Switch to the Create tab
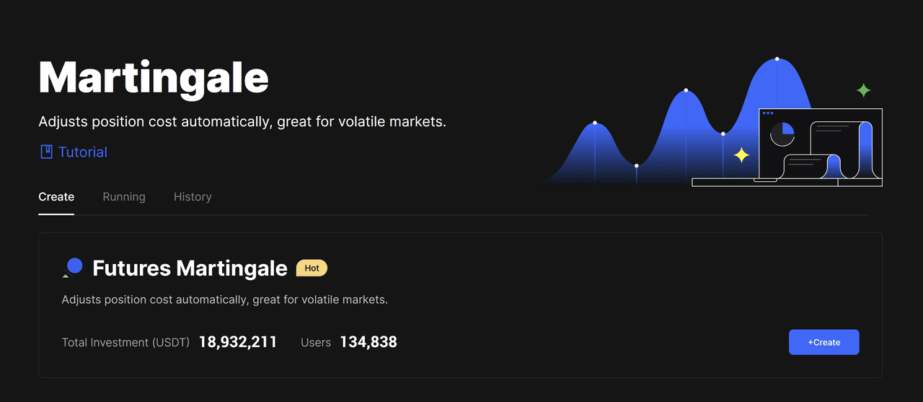The image size is (923, 402). pyautogui.click(x=56, y=196)
